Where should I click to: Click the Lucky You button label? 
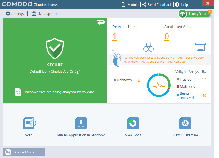point(197,14)
